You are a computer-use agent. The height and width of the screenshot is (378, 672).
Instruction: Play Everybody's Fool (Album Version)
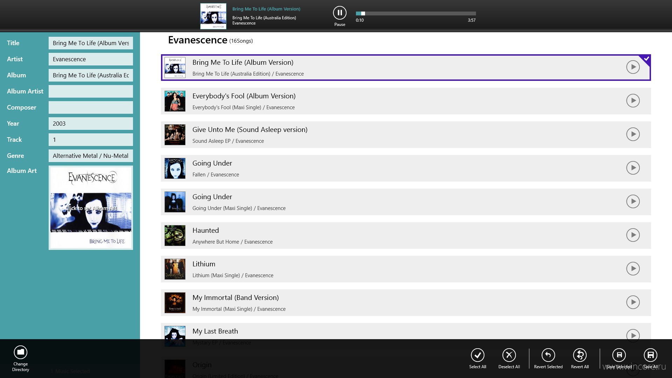633,100
